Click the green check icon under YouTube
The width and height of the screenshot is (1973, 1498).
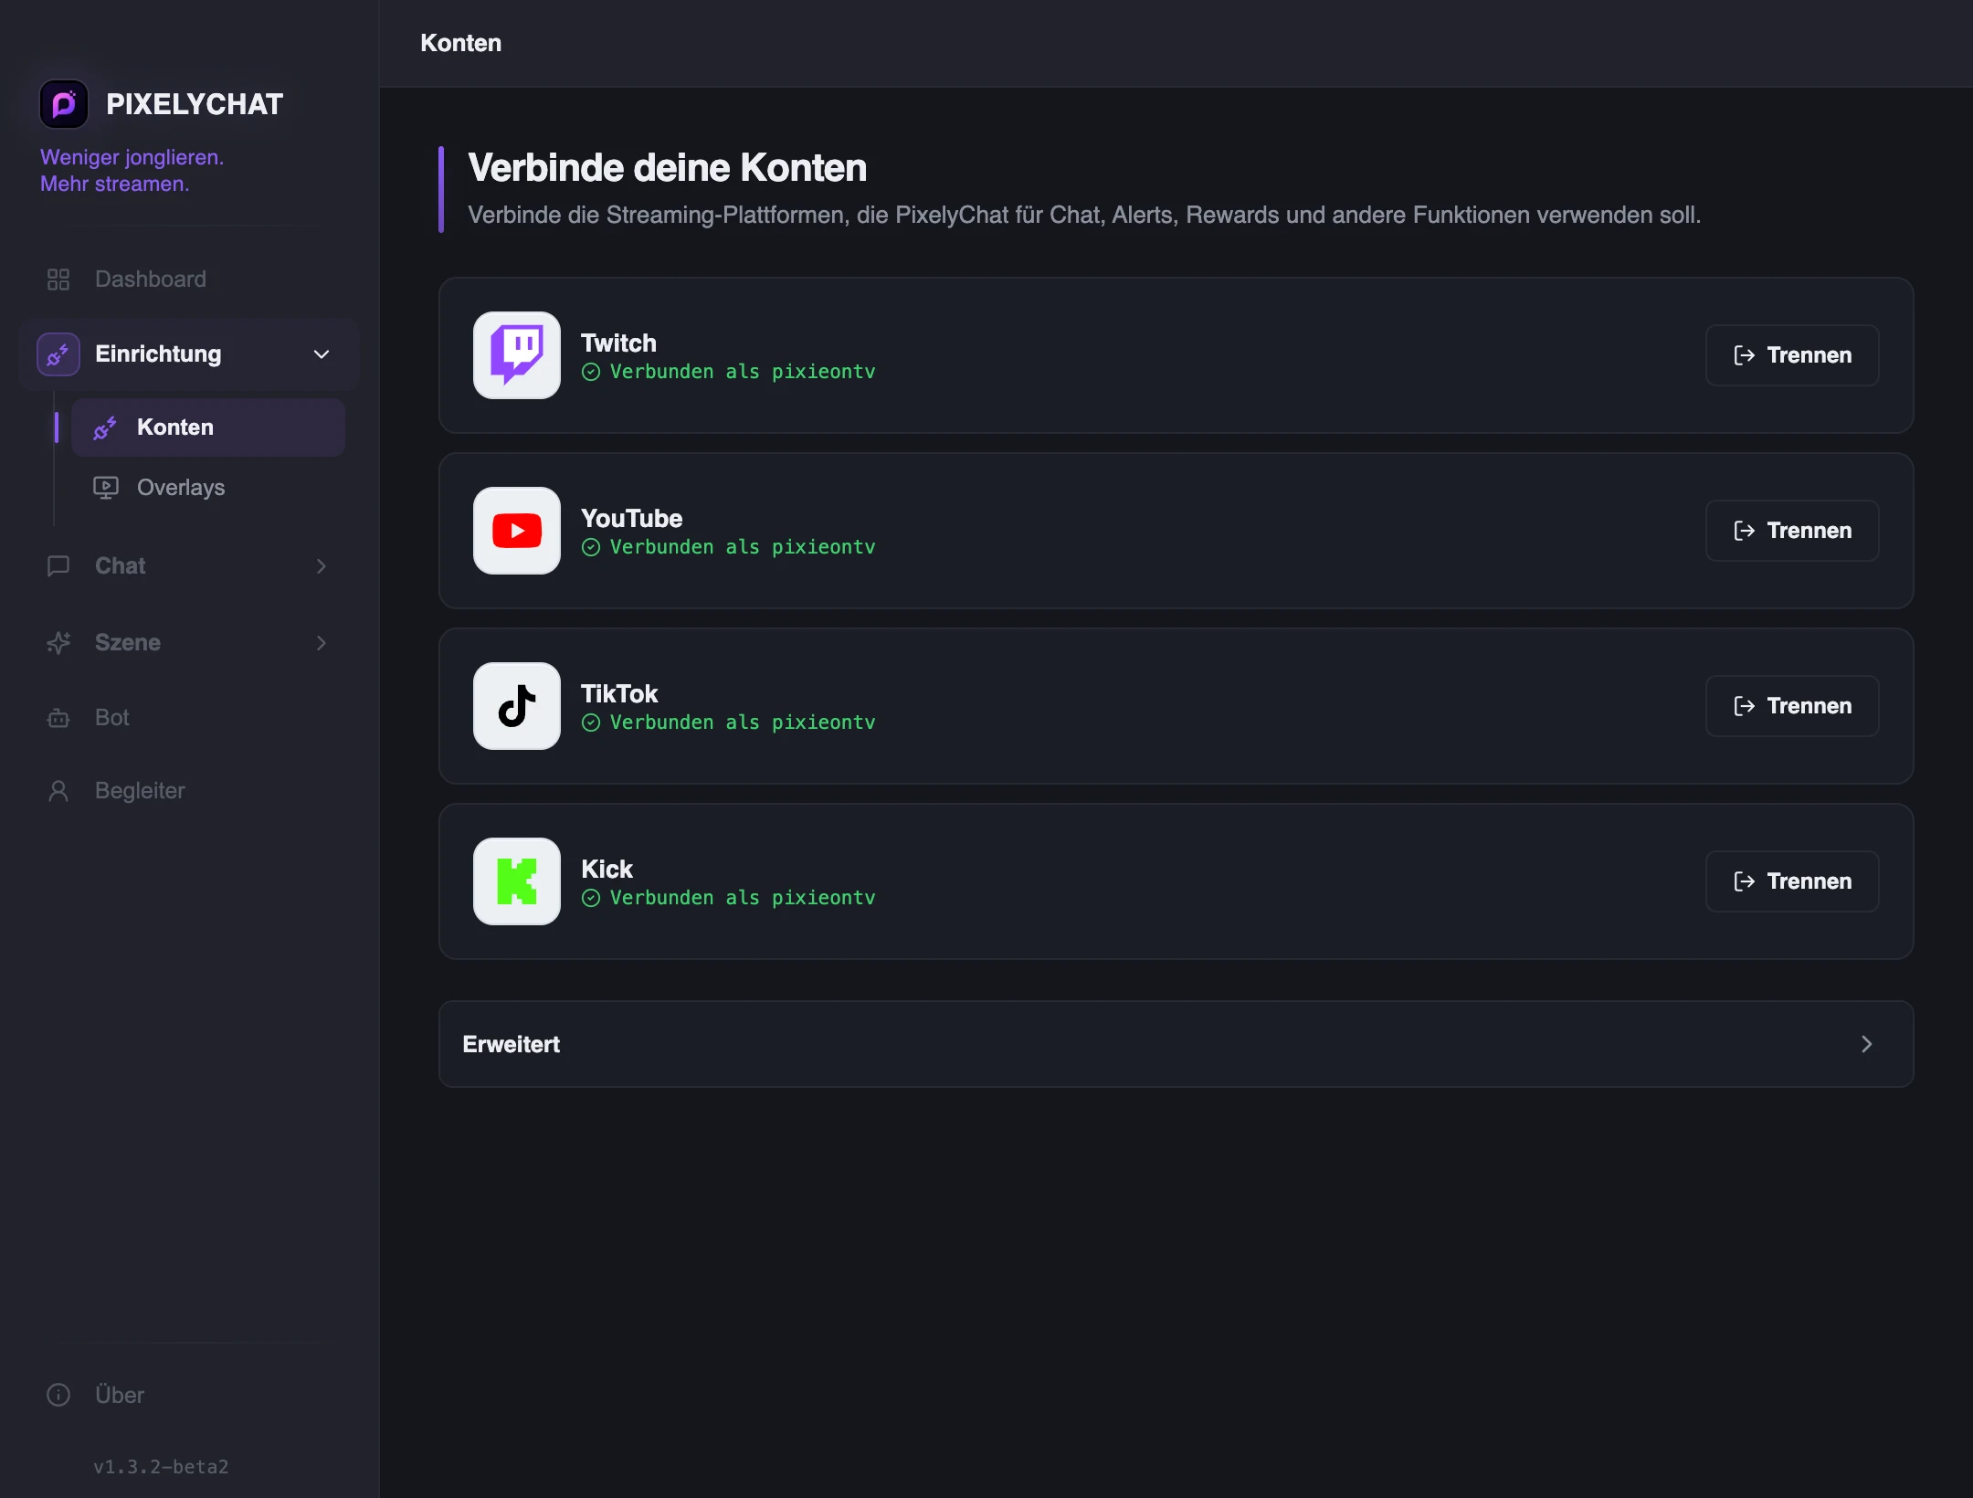[591, 547]
